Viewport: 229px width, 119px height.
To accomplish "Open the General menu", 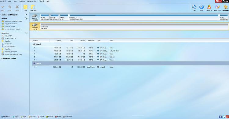I will point(3,1).
